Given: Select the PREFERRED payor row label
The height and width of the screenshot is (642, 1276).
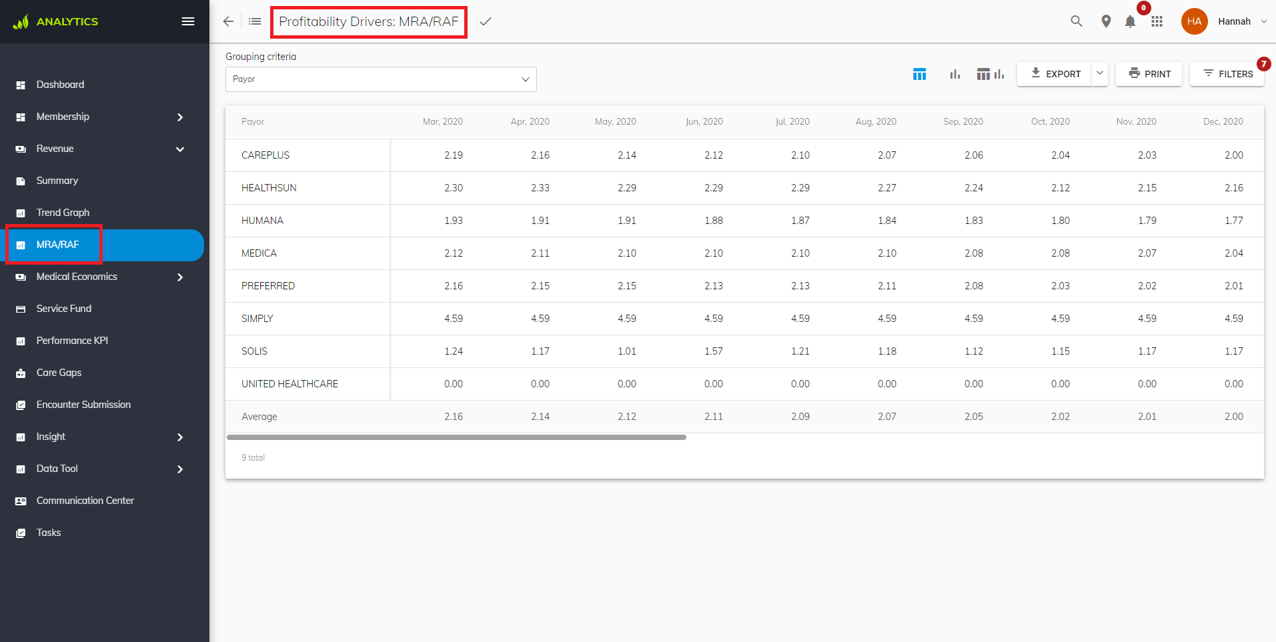Looking at the screenshot, I should [268, 286].
